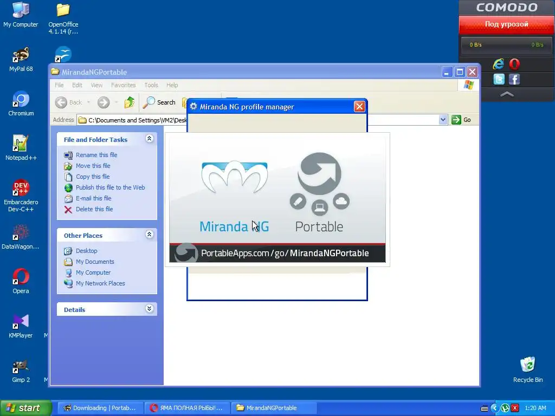
Task: Click Back button in MirandaNGPortable window
Action: pos(69,102)
